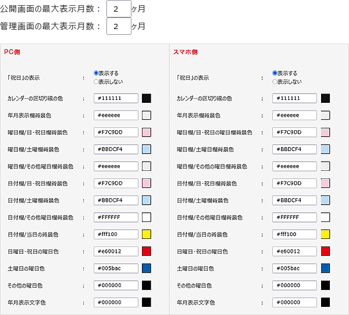Click スマホ側 light blue swatch for 曜日欄/土曜欄背景色

[x=325, y=149]
